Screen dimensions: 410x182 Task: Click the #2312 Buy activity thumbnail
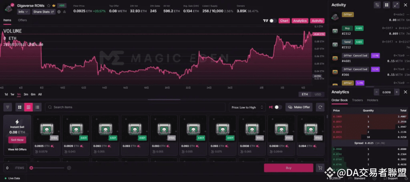pyautogui.click(x=335, y=31)
